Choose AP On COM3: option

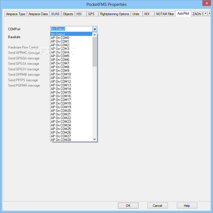(71, 49)
